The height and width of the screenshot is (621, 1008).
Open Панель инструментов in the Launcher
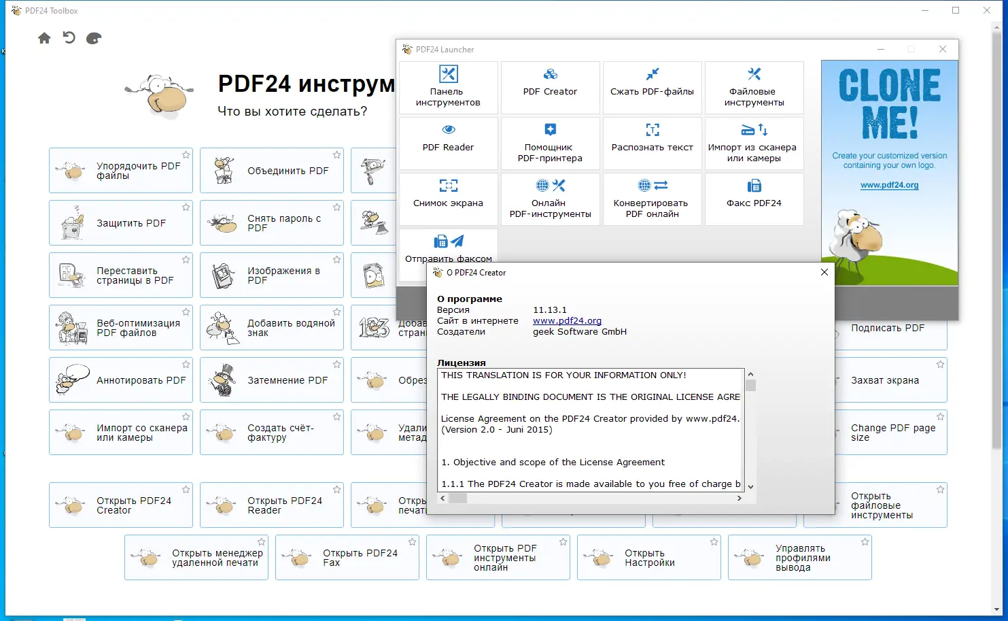[448, 88]
